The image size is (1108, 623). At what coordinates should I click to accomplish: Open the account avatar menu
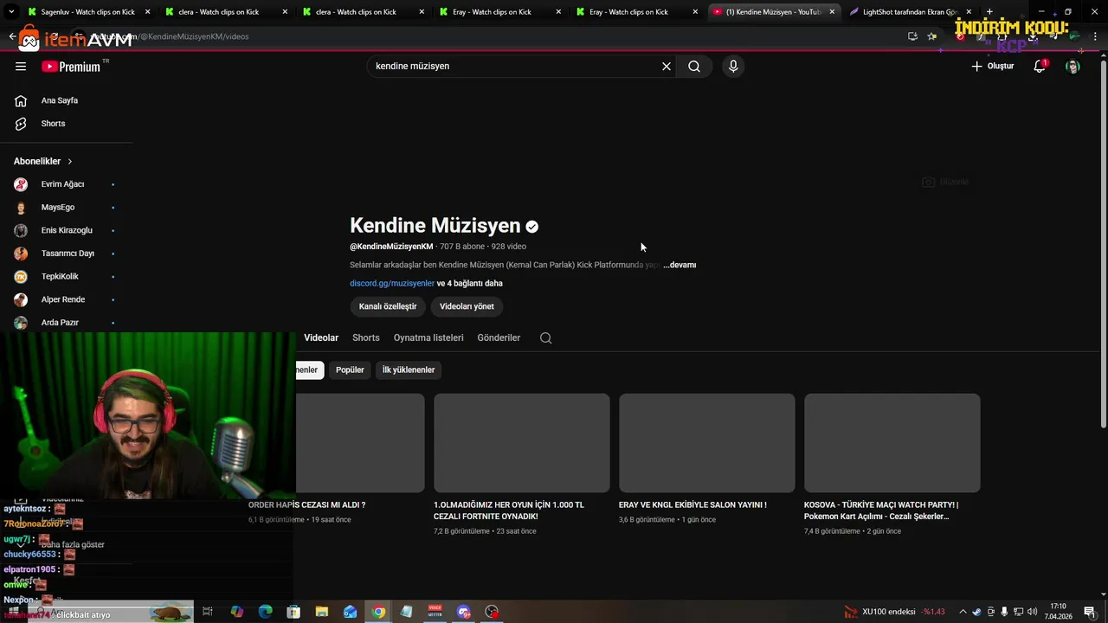(1073, 67)
